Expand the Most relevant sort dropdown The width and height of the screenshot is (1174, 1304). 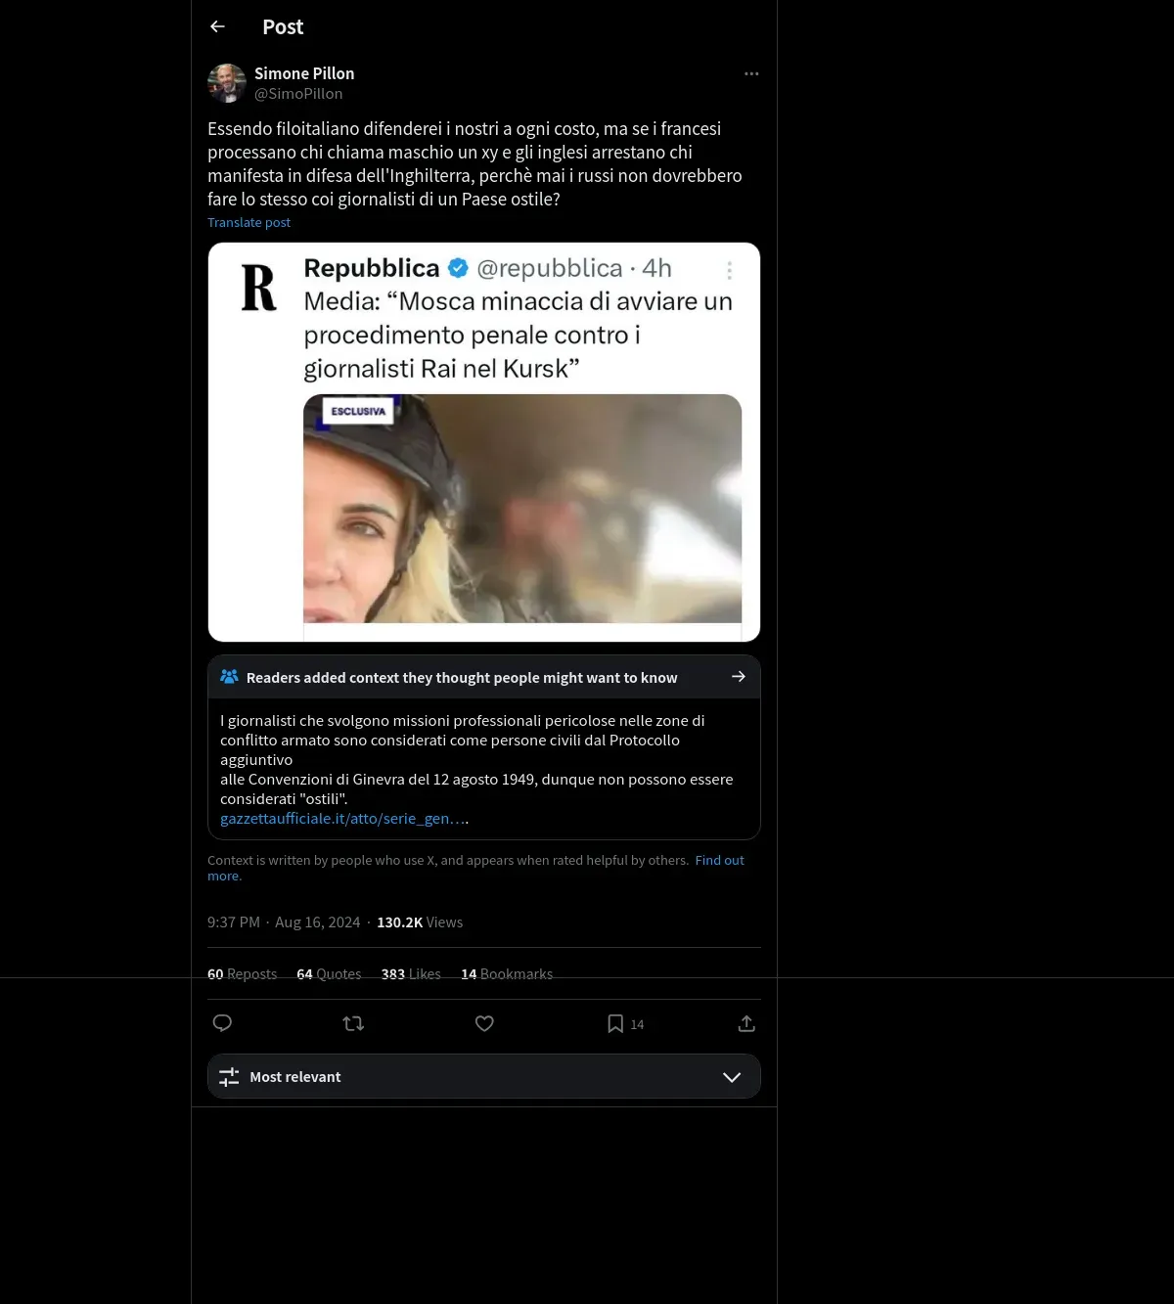tap(484, 1076)
